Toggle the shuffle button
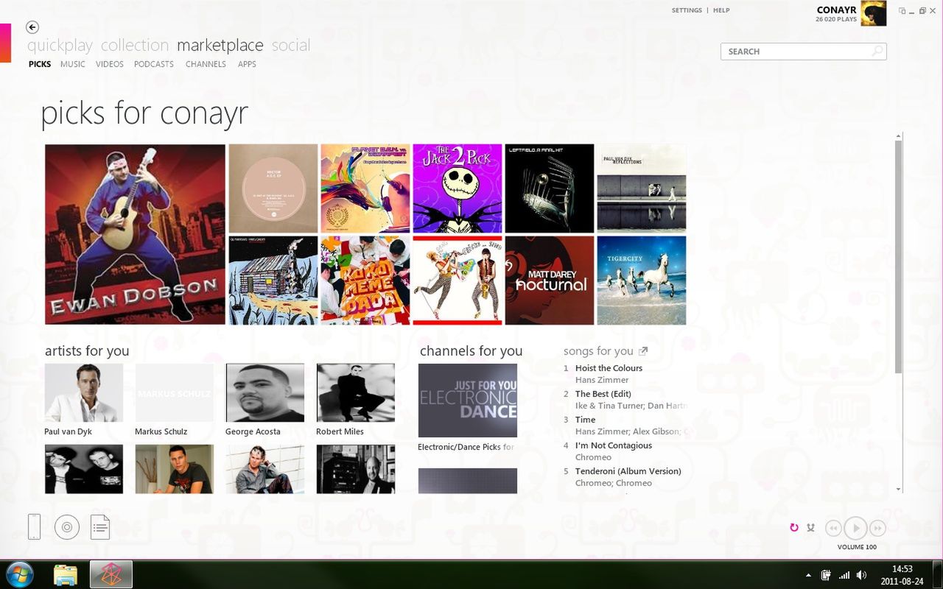 coord(810,528)
